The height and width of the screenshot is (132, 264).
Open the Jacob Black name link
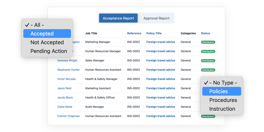pyautogui.click(x=65, y=98)
